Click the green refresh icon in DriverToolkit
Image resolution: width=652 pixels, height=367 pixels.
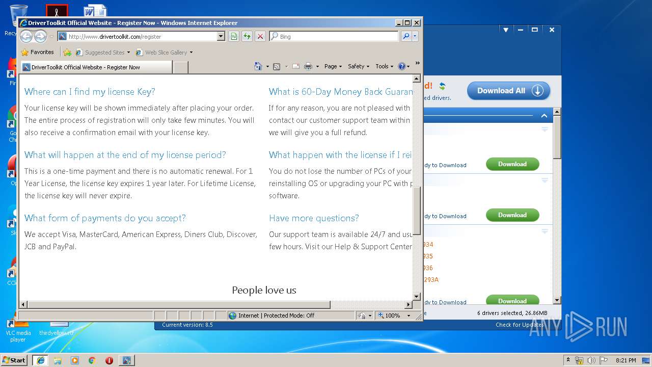[x=442, y=86]
